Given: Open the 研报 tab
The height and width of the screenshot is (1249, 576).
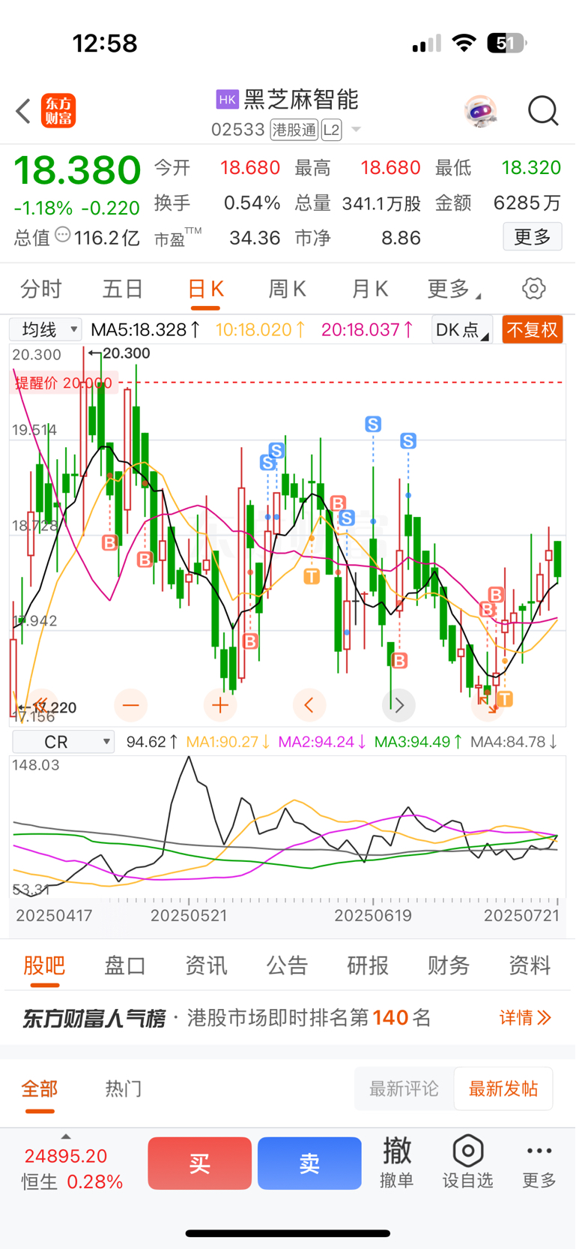Looking at the screenshot, I should 368,965.
